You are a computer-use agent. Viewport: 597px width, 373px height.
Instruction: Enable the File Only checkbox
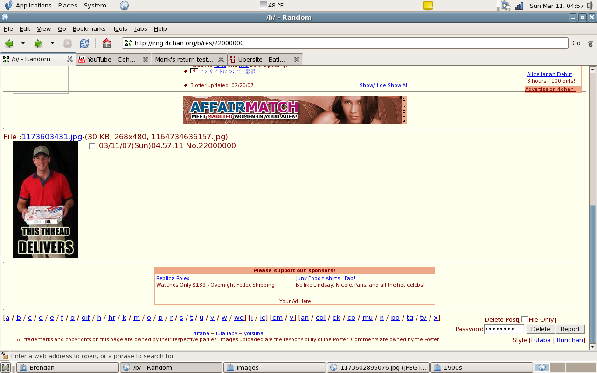point(524,319)
